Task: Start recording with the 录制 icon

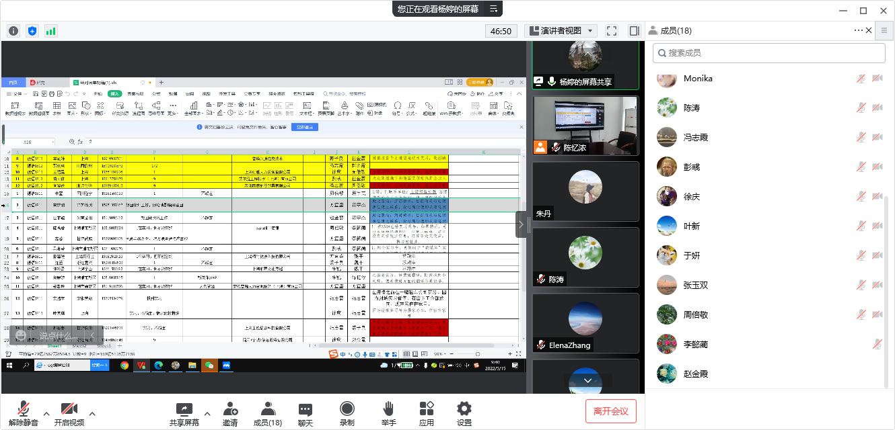Action: 347,414
